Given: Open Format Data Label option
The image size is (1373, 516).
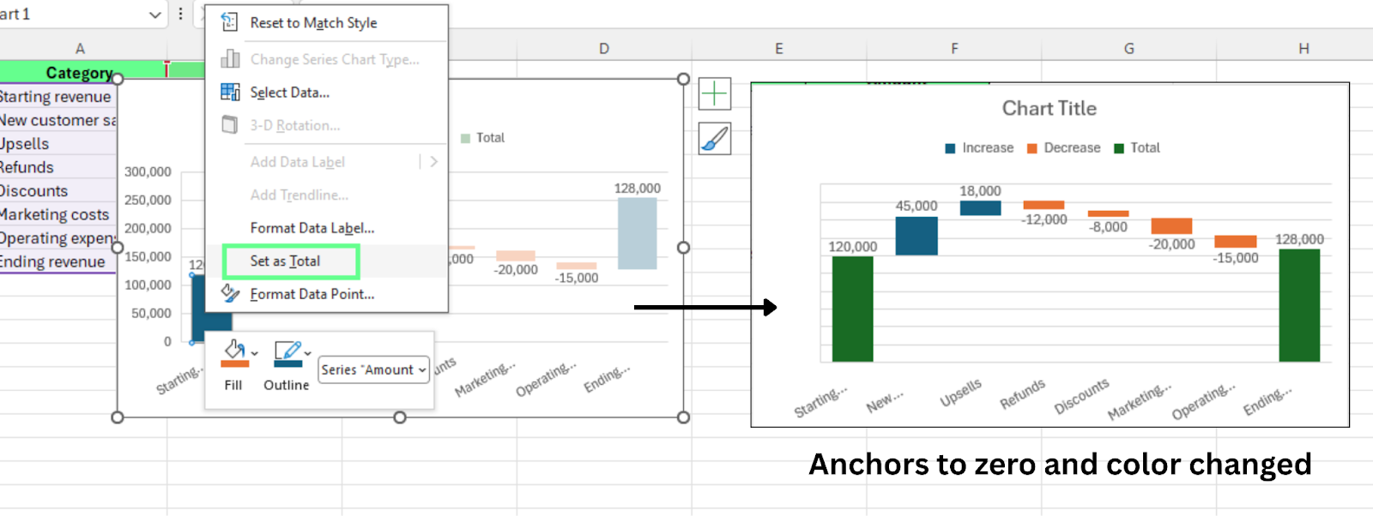Looking at the screenshot, I should click(x=312, y=228).
